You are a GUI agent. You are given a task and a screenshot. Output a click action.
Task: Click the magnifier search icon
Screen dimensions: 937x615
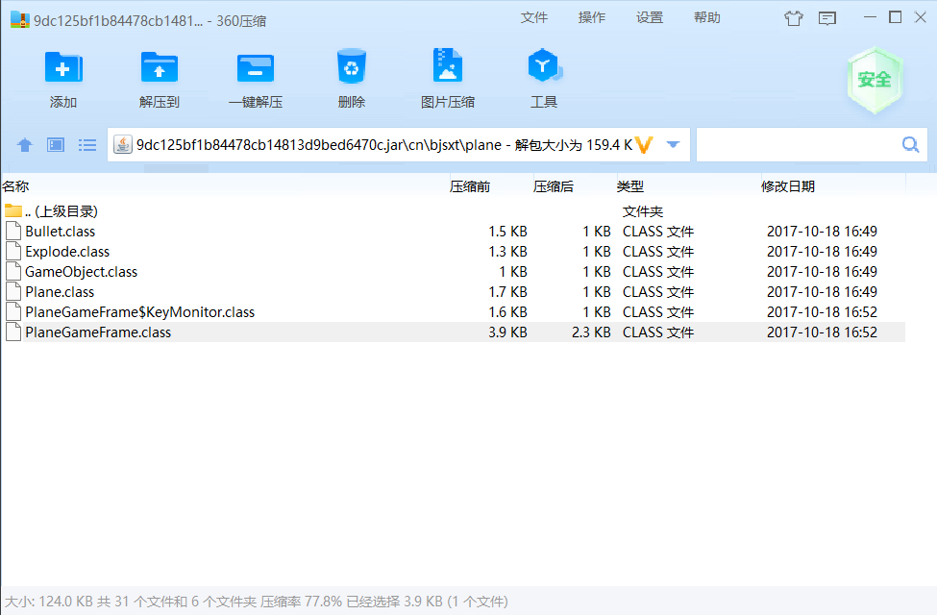click(x=910, y=145)
